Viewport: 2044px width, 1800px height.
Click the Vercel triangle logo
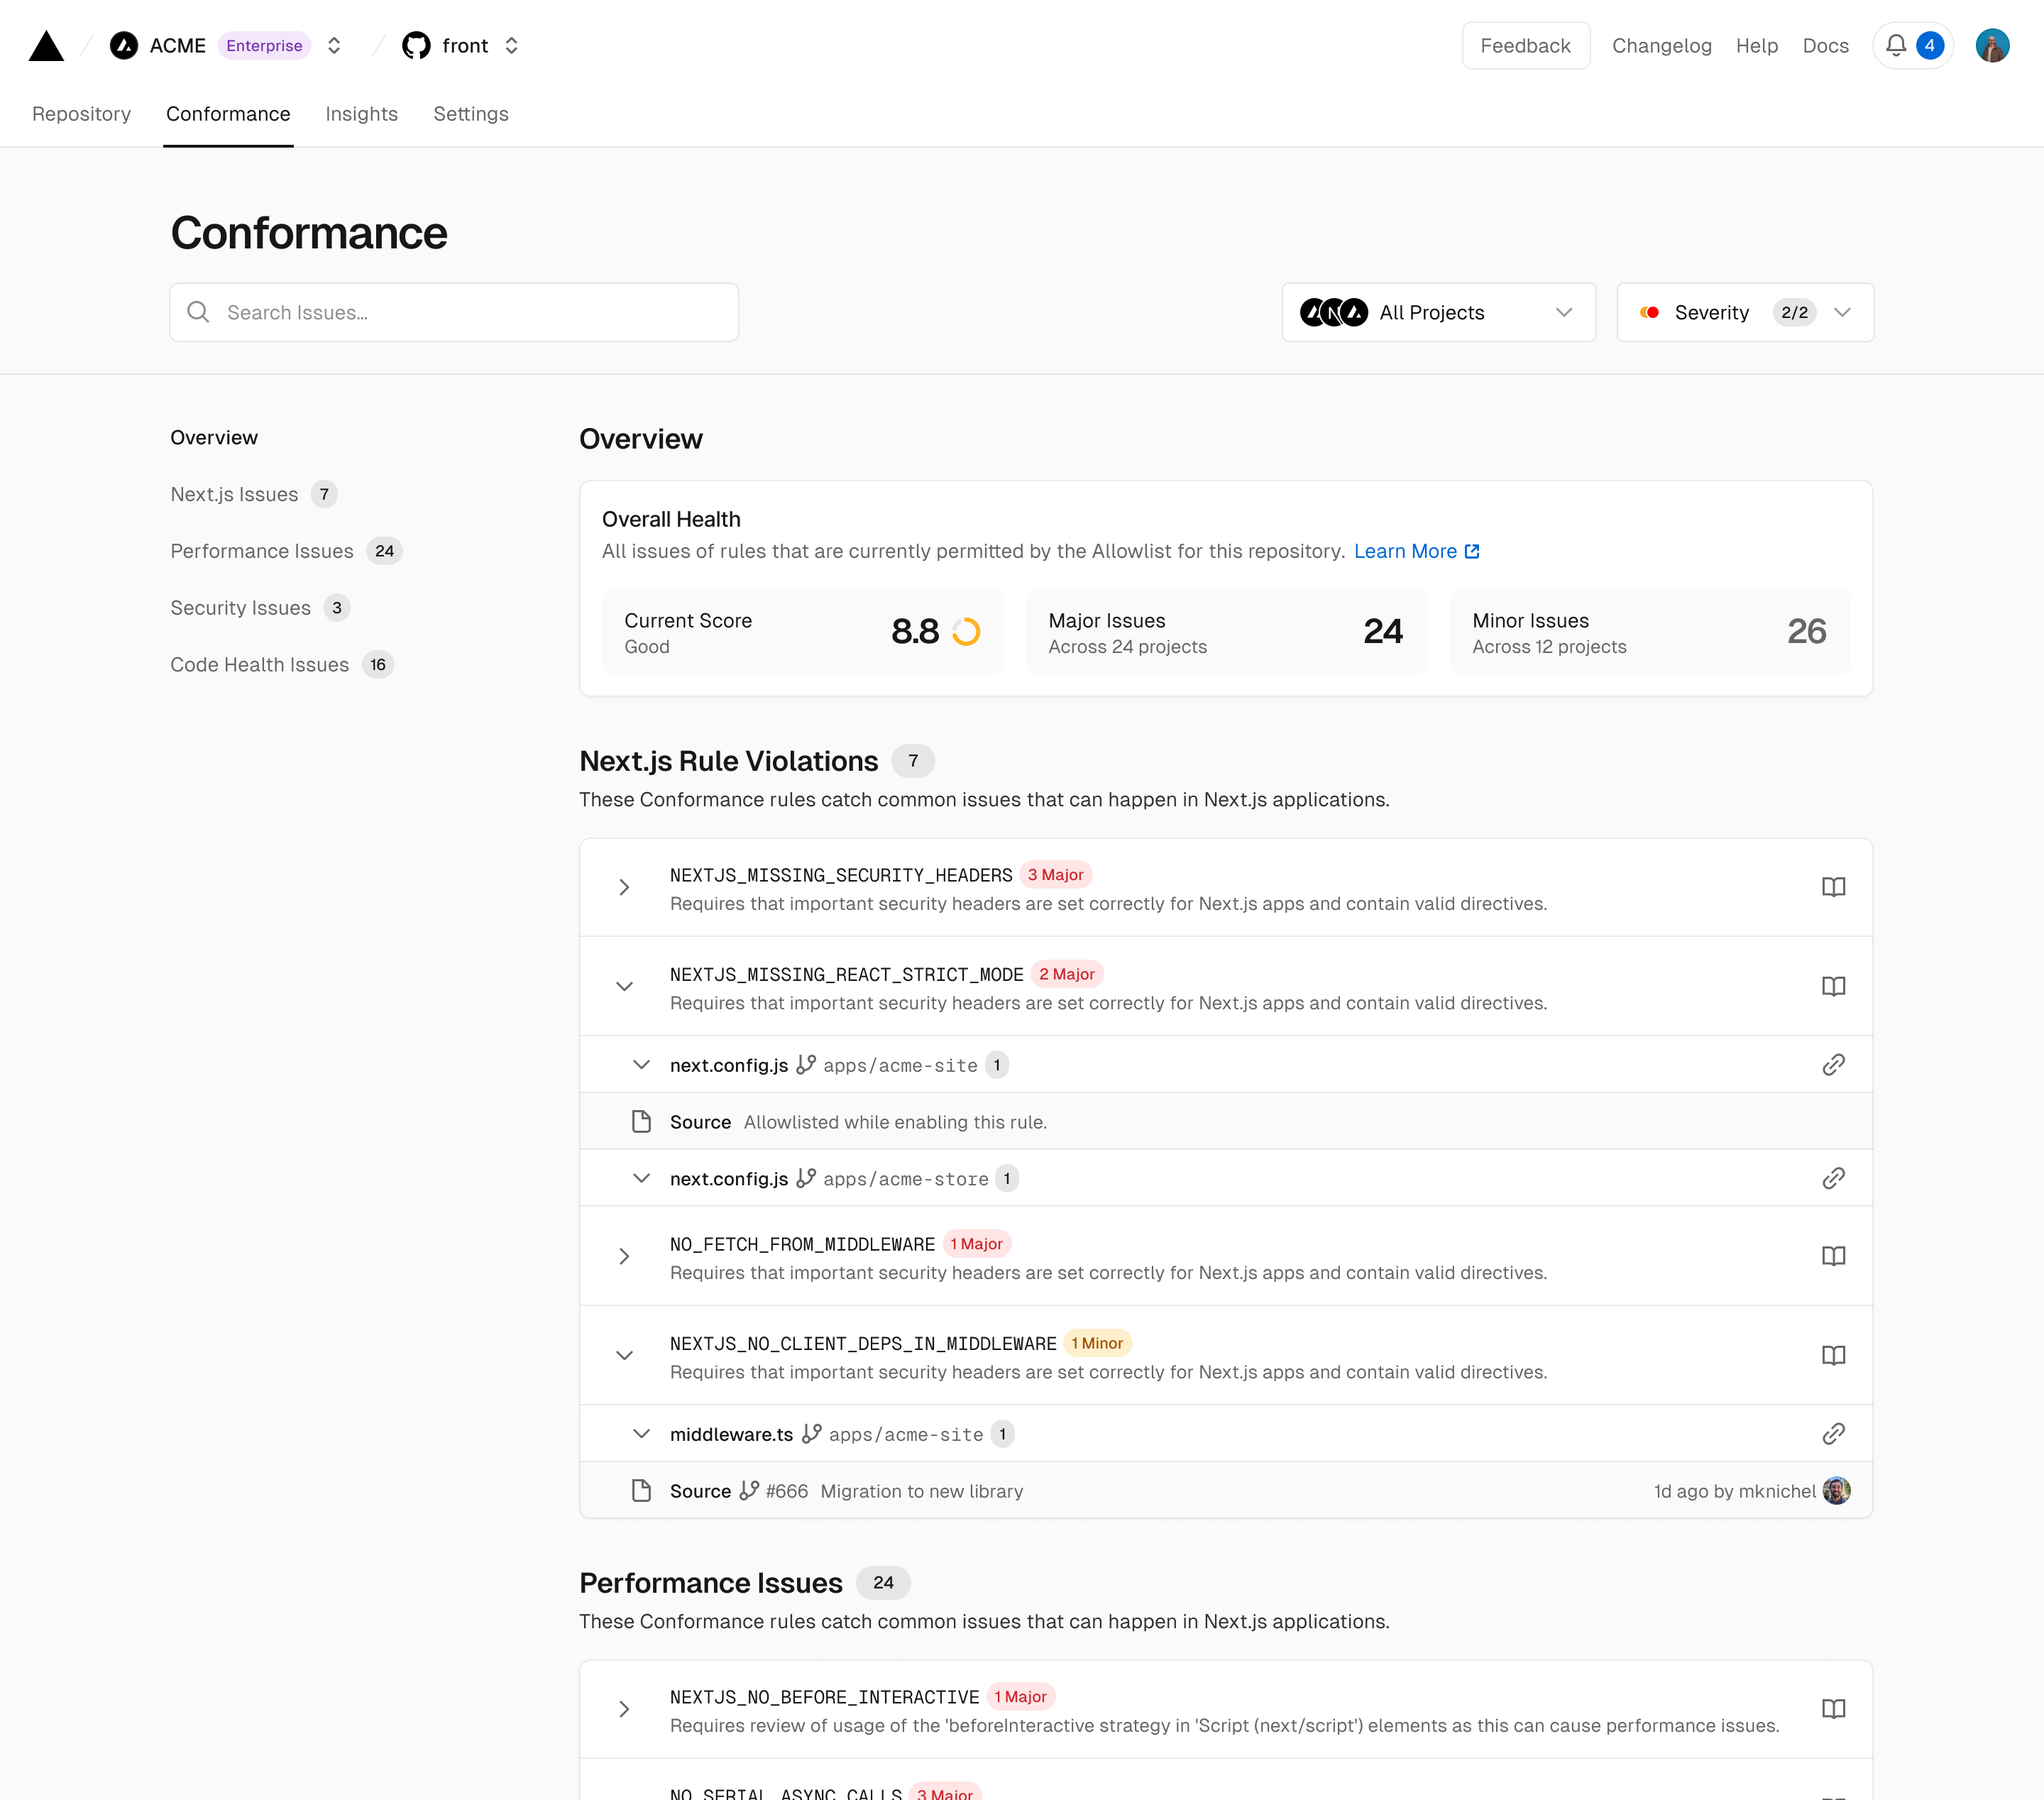pyautogui.click(x=46, y=46)
